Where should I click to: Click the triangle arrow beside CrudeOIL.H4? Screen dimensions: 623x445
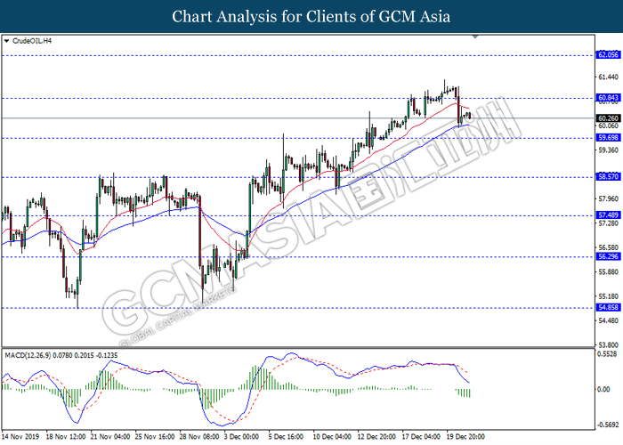tap(6, 41)
